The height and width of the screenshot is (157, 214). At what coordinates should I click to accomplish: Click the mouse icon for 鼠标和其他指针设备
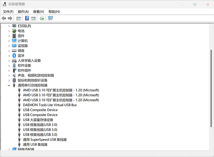pos(14,80)
